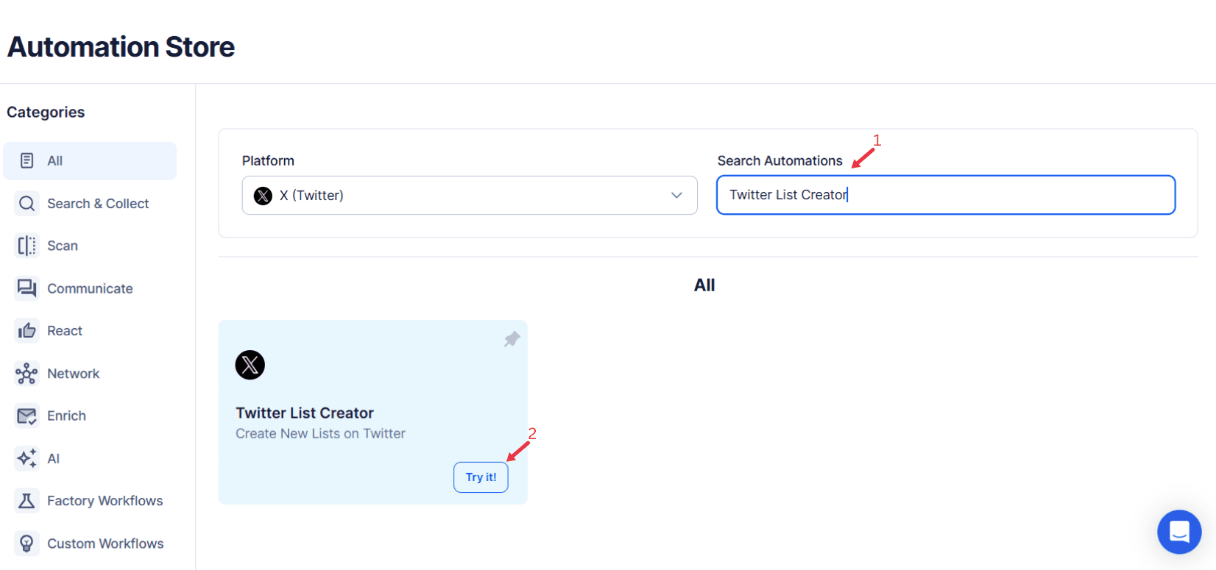Click the React thumbs-up icon
This screenshot has height=570, width=1216.
(26, 330)
